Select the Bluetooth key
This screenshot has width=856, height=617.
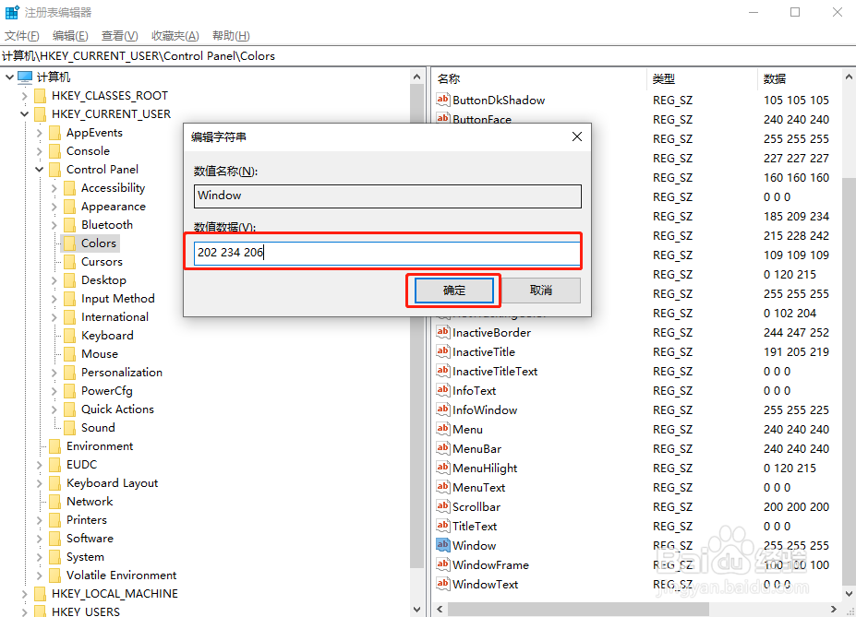click(107, 224)
